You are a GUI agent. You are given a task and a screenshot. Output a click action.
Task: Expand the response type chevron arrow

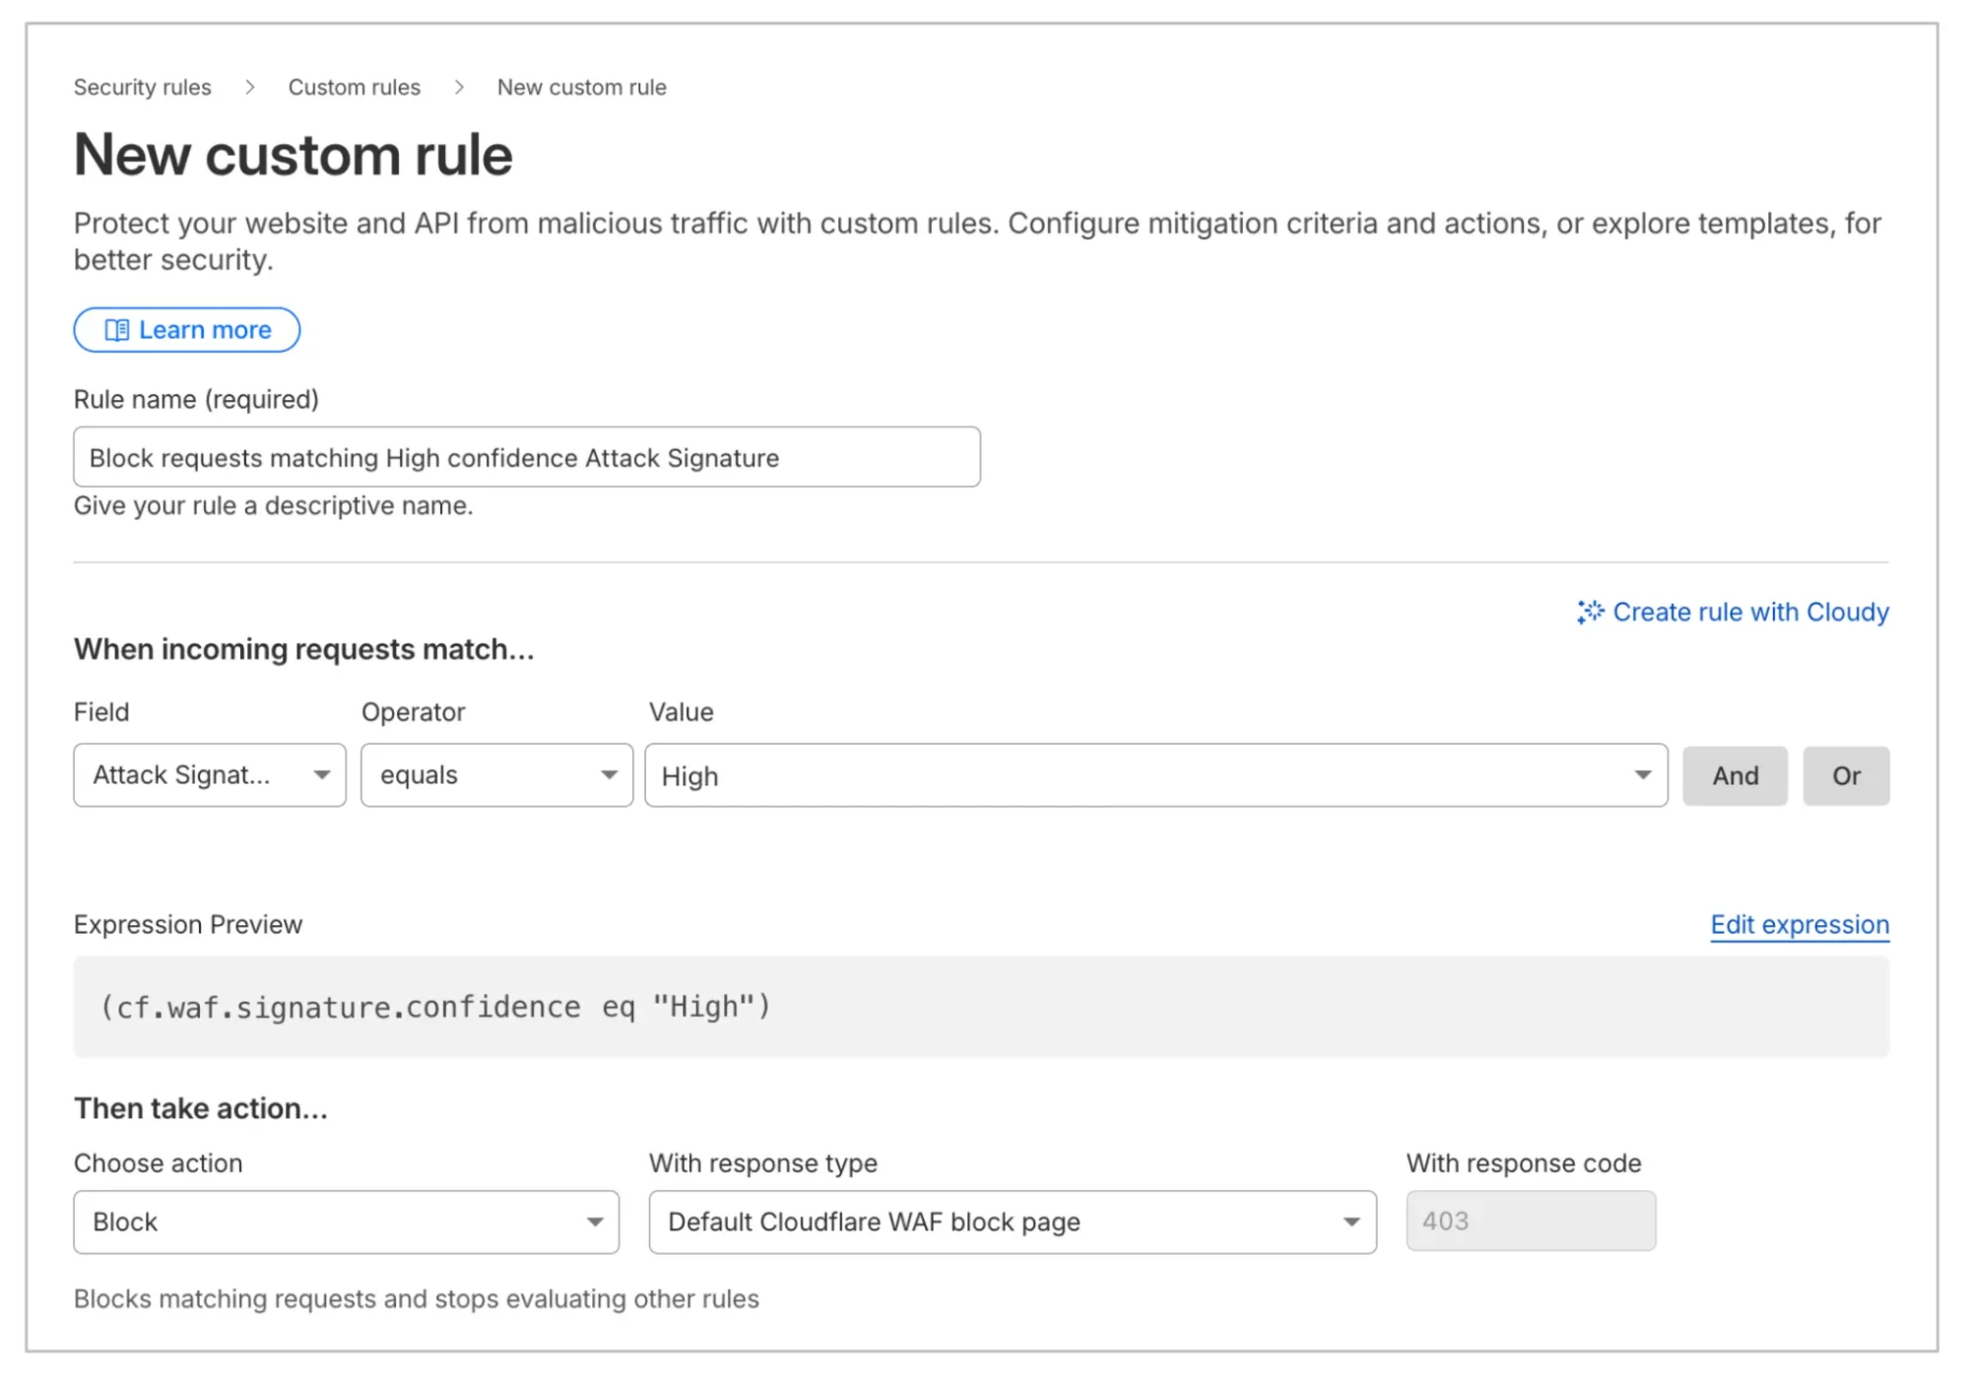coord(1350,1222)
